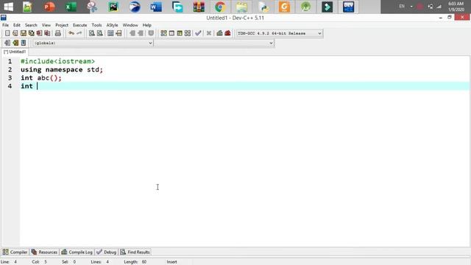Click the Goto line toolbar icon

point(118,33)
